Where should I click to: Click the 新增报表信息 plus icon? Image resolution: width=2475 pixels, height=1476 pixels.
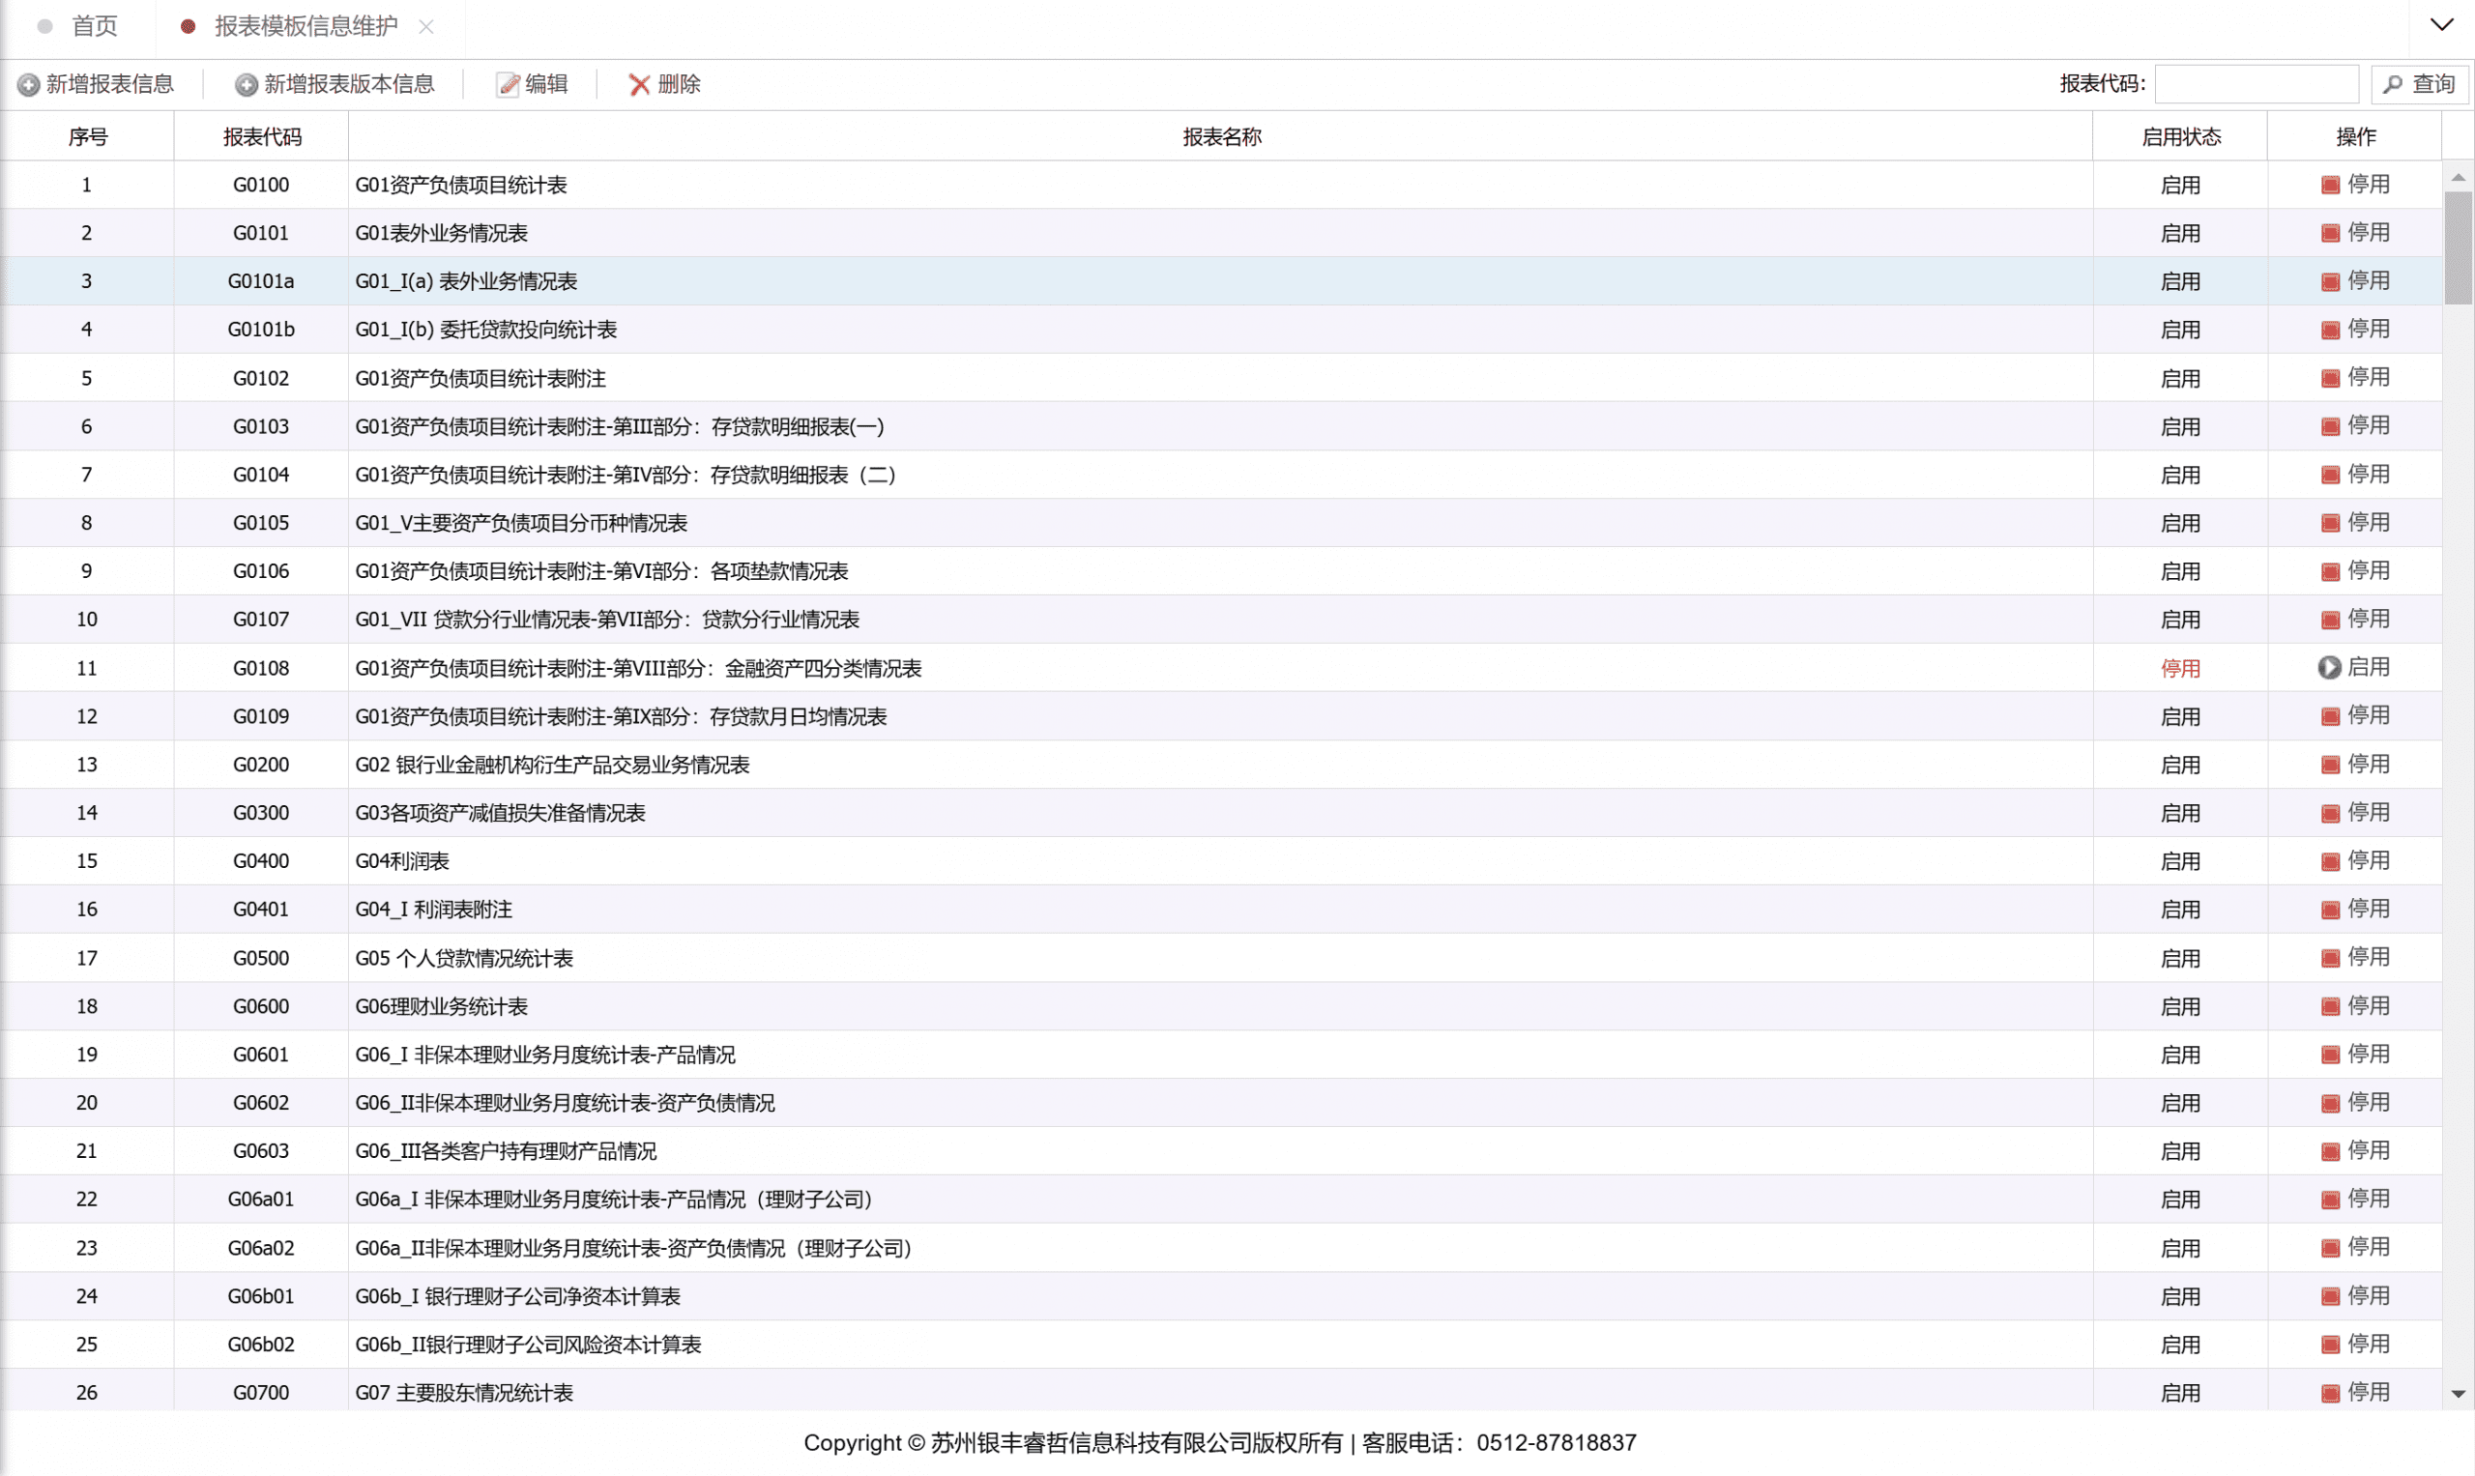29,84
